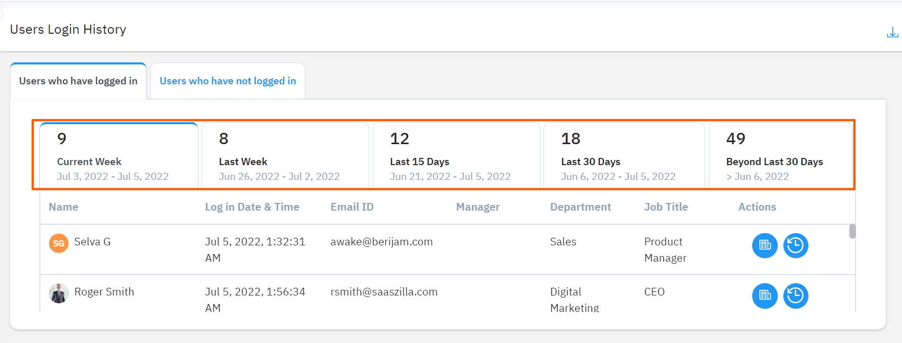Click the '> Jun 6, 2022' date text
Screen dimensions: 902x343
point(757,176)
